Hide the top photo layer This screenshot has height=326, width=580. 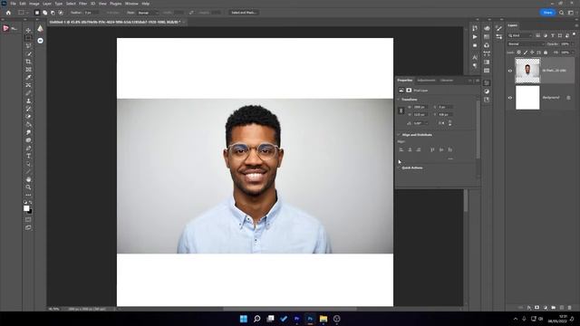[510, 71]
